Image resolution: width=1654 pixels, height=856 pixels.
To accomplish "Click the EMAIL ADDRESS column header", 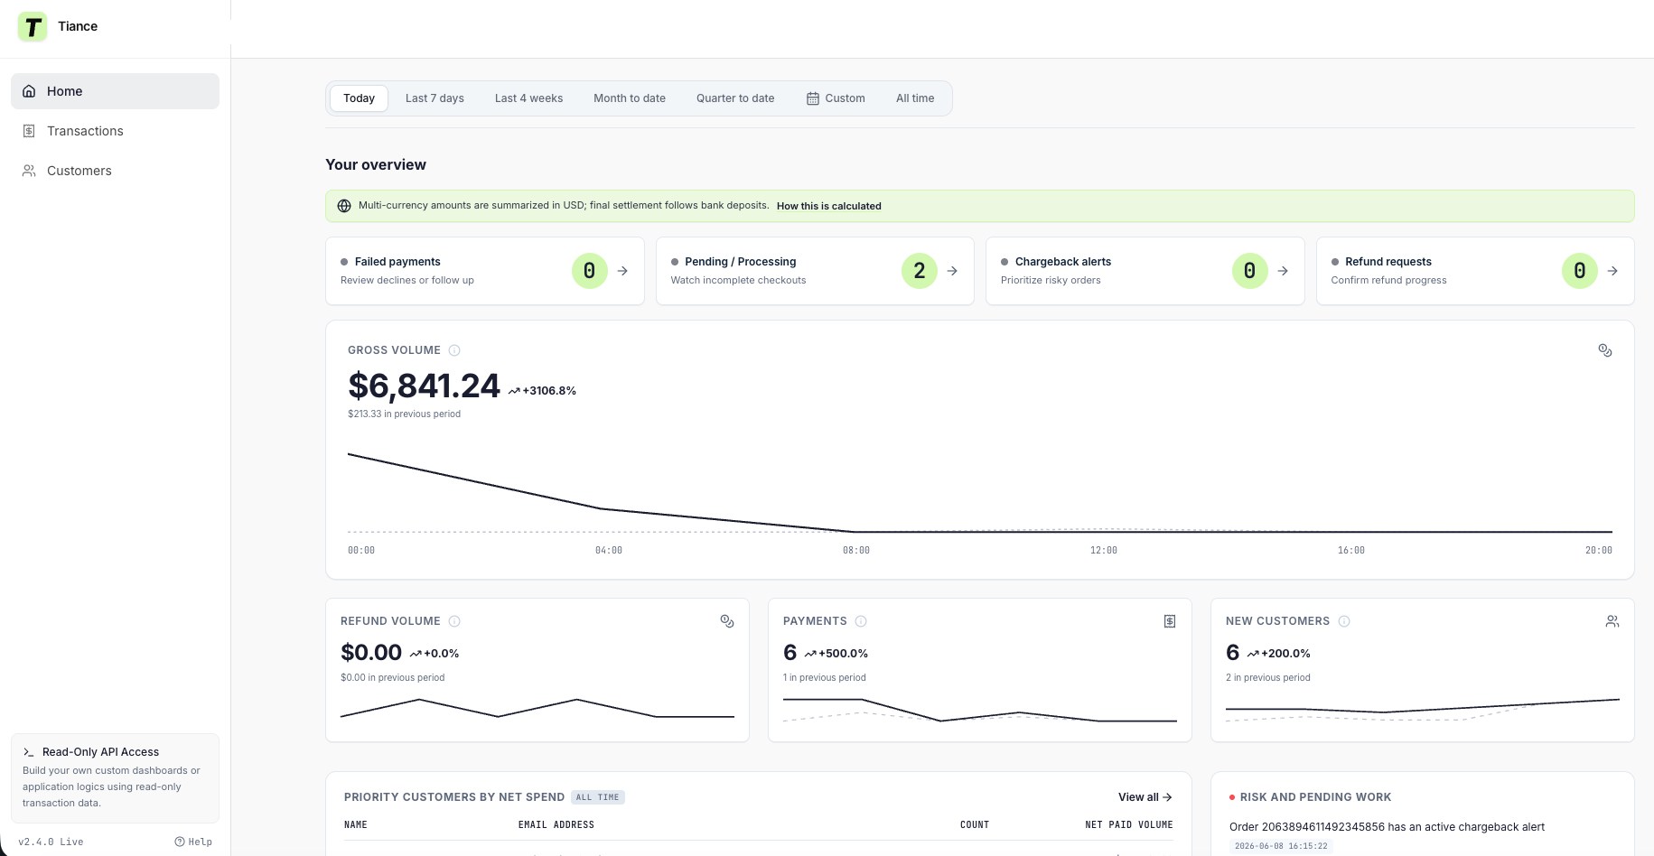I will pos(556,825).
